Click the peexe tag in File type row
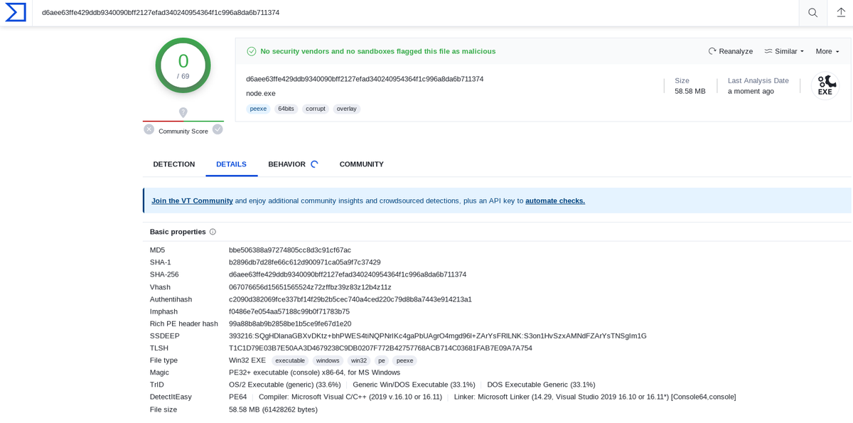 [404, 360]
